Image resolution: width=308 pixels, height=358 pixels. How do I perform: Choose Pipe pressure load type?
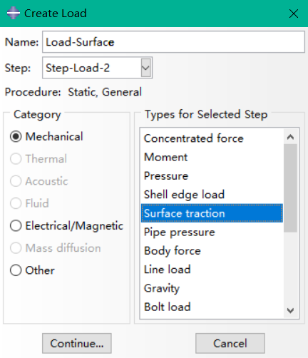212,232
